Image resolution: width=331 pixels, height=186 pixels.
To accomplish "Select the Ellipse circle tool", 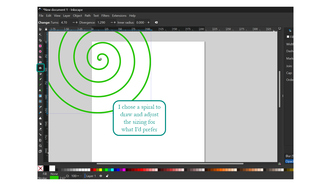I will [x=40, y=51].
